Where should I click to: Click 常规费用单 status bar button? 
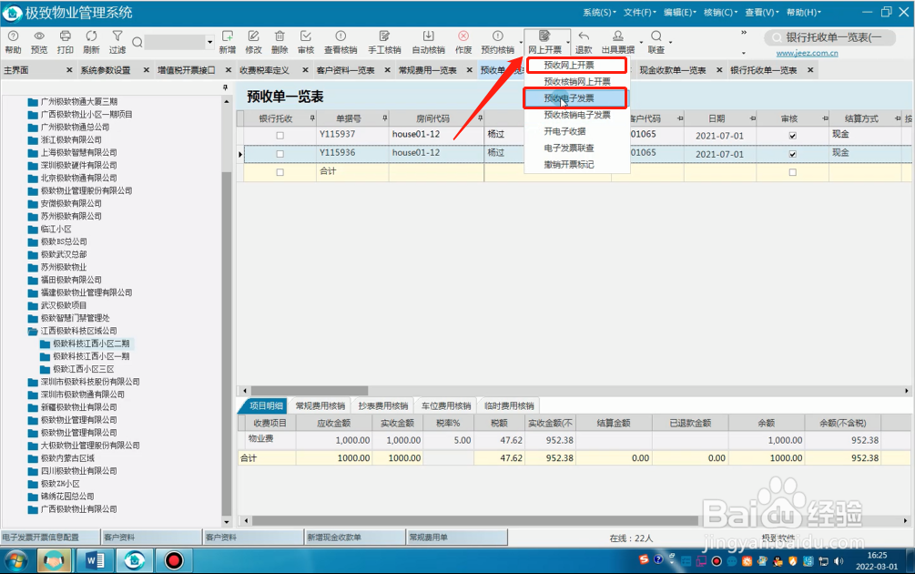tap(456, 538)
